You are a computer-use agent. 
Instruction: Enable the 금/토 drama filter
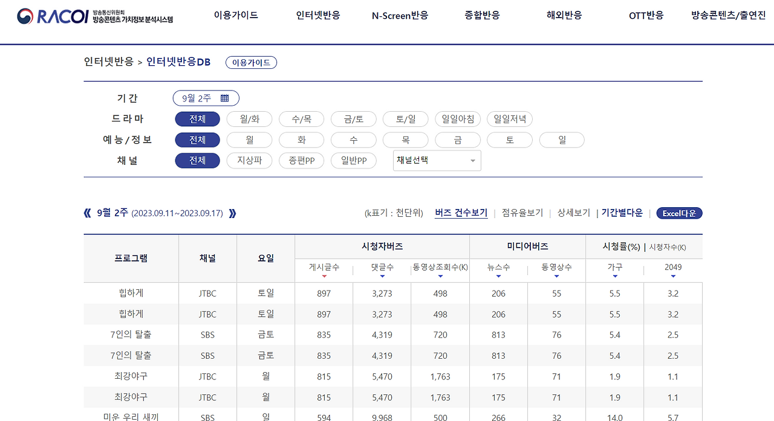(353, 118)
